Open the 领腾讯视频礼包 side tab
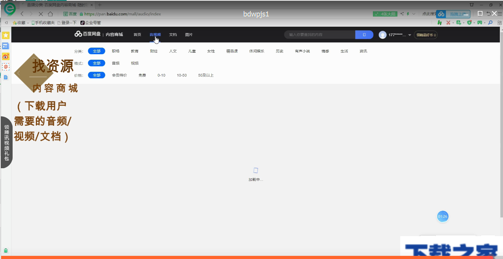The image size is (503, 259). coord(6,143)
